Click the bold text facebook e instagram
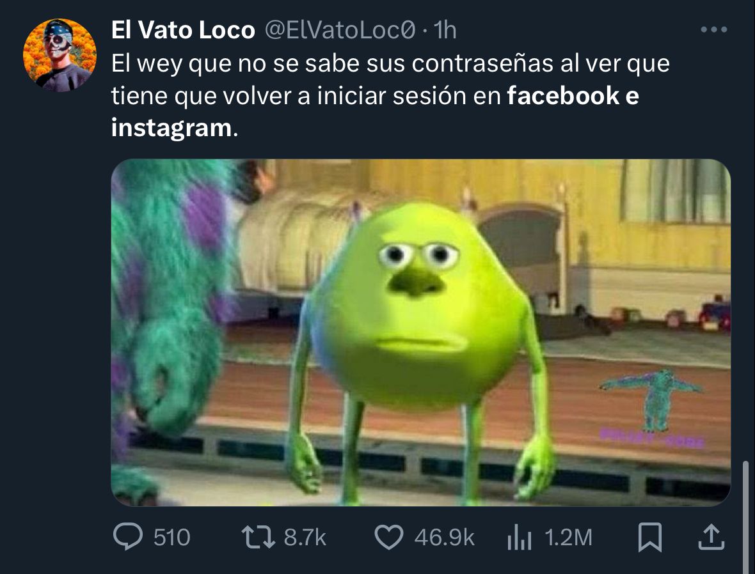This screenshot has height=574, width=755. [x=375, y=112]
